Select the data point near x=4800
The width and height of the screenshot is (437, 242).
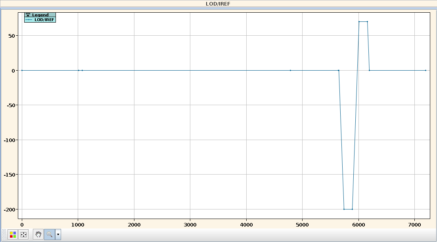pyautogui.click(x=290, y=70)
